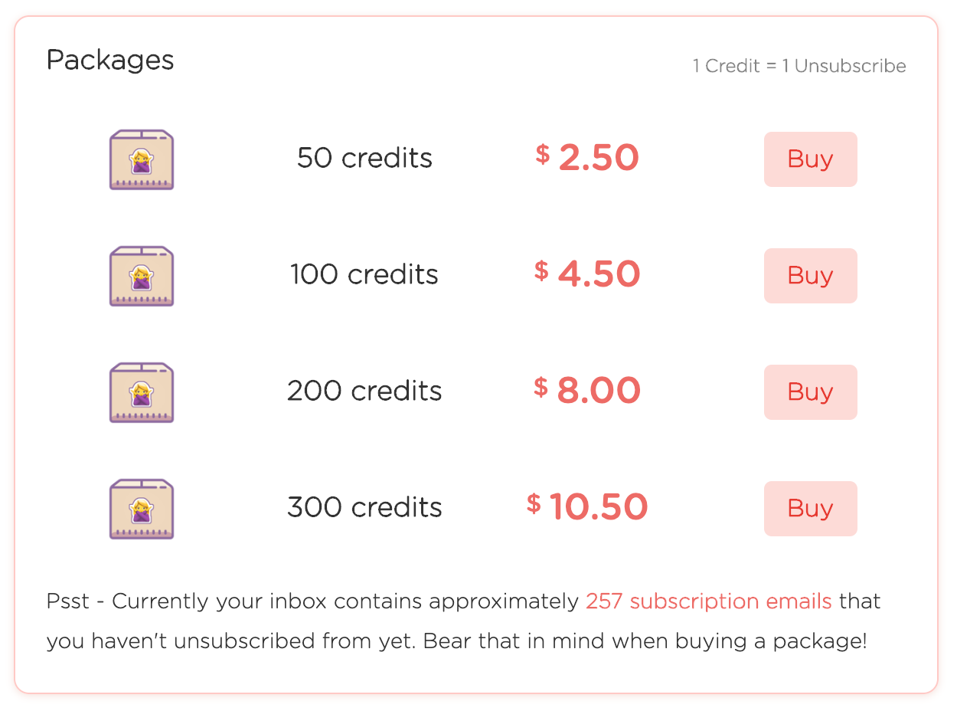Click the $10.50 price
Image resolution: width=957 pixels, height=711 pixels.
click(x=586, y=507)
